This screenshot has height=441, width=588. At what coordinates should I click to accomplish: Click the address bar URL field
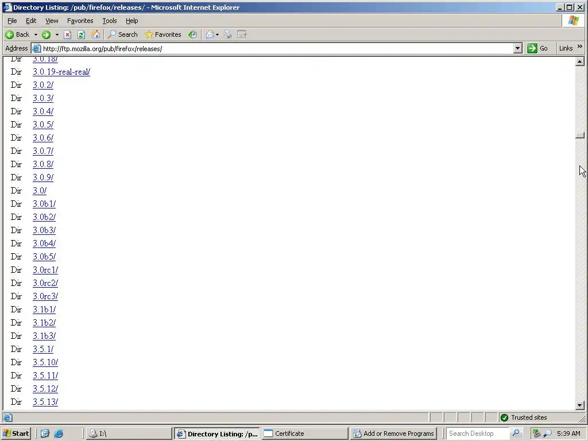pyautogui.click(x=277, y=49)
